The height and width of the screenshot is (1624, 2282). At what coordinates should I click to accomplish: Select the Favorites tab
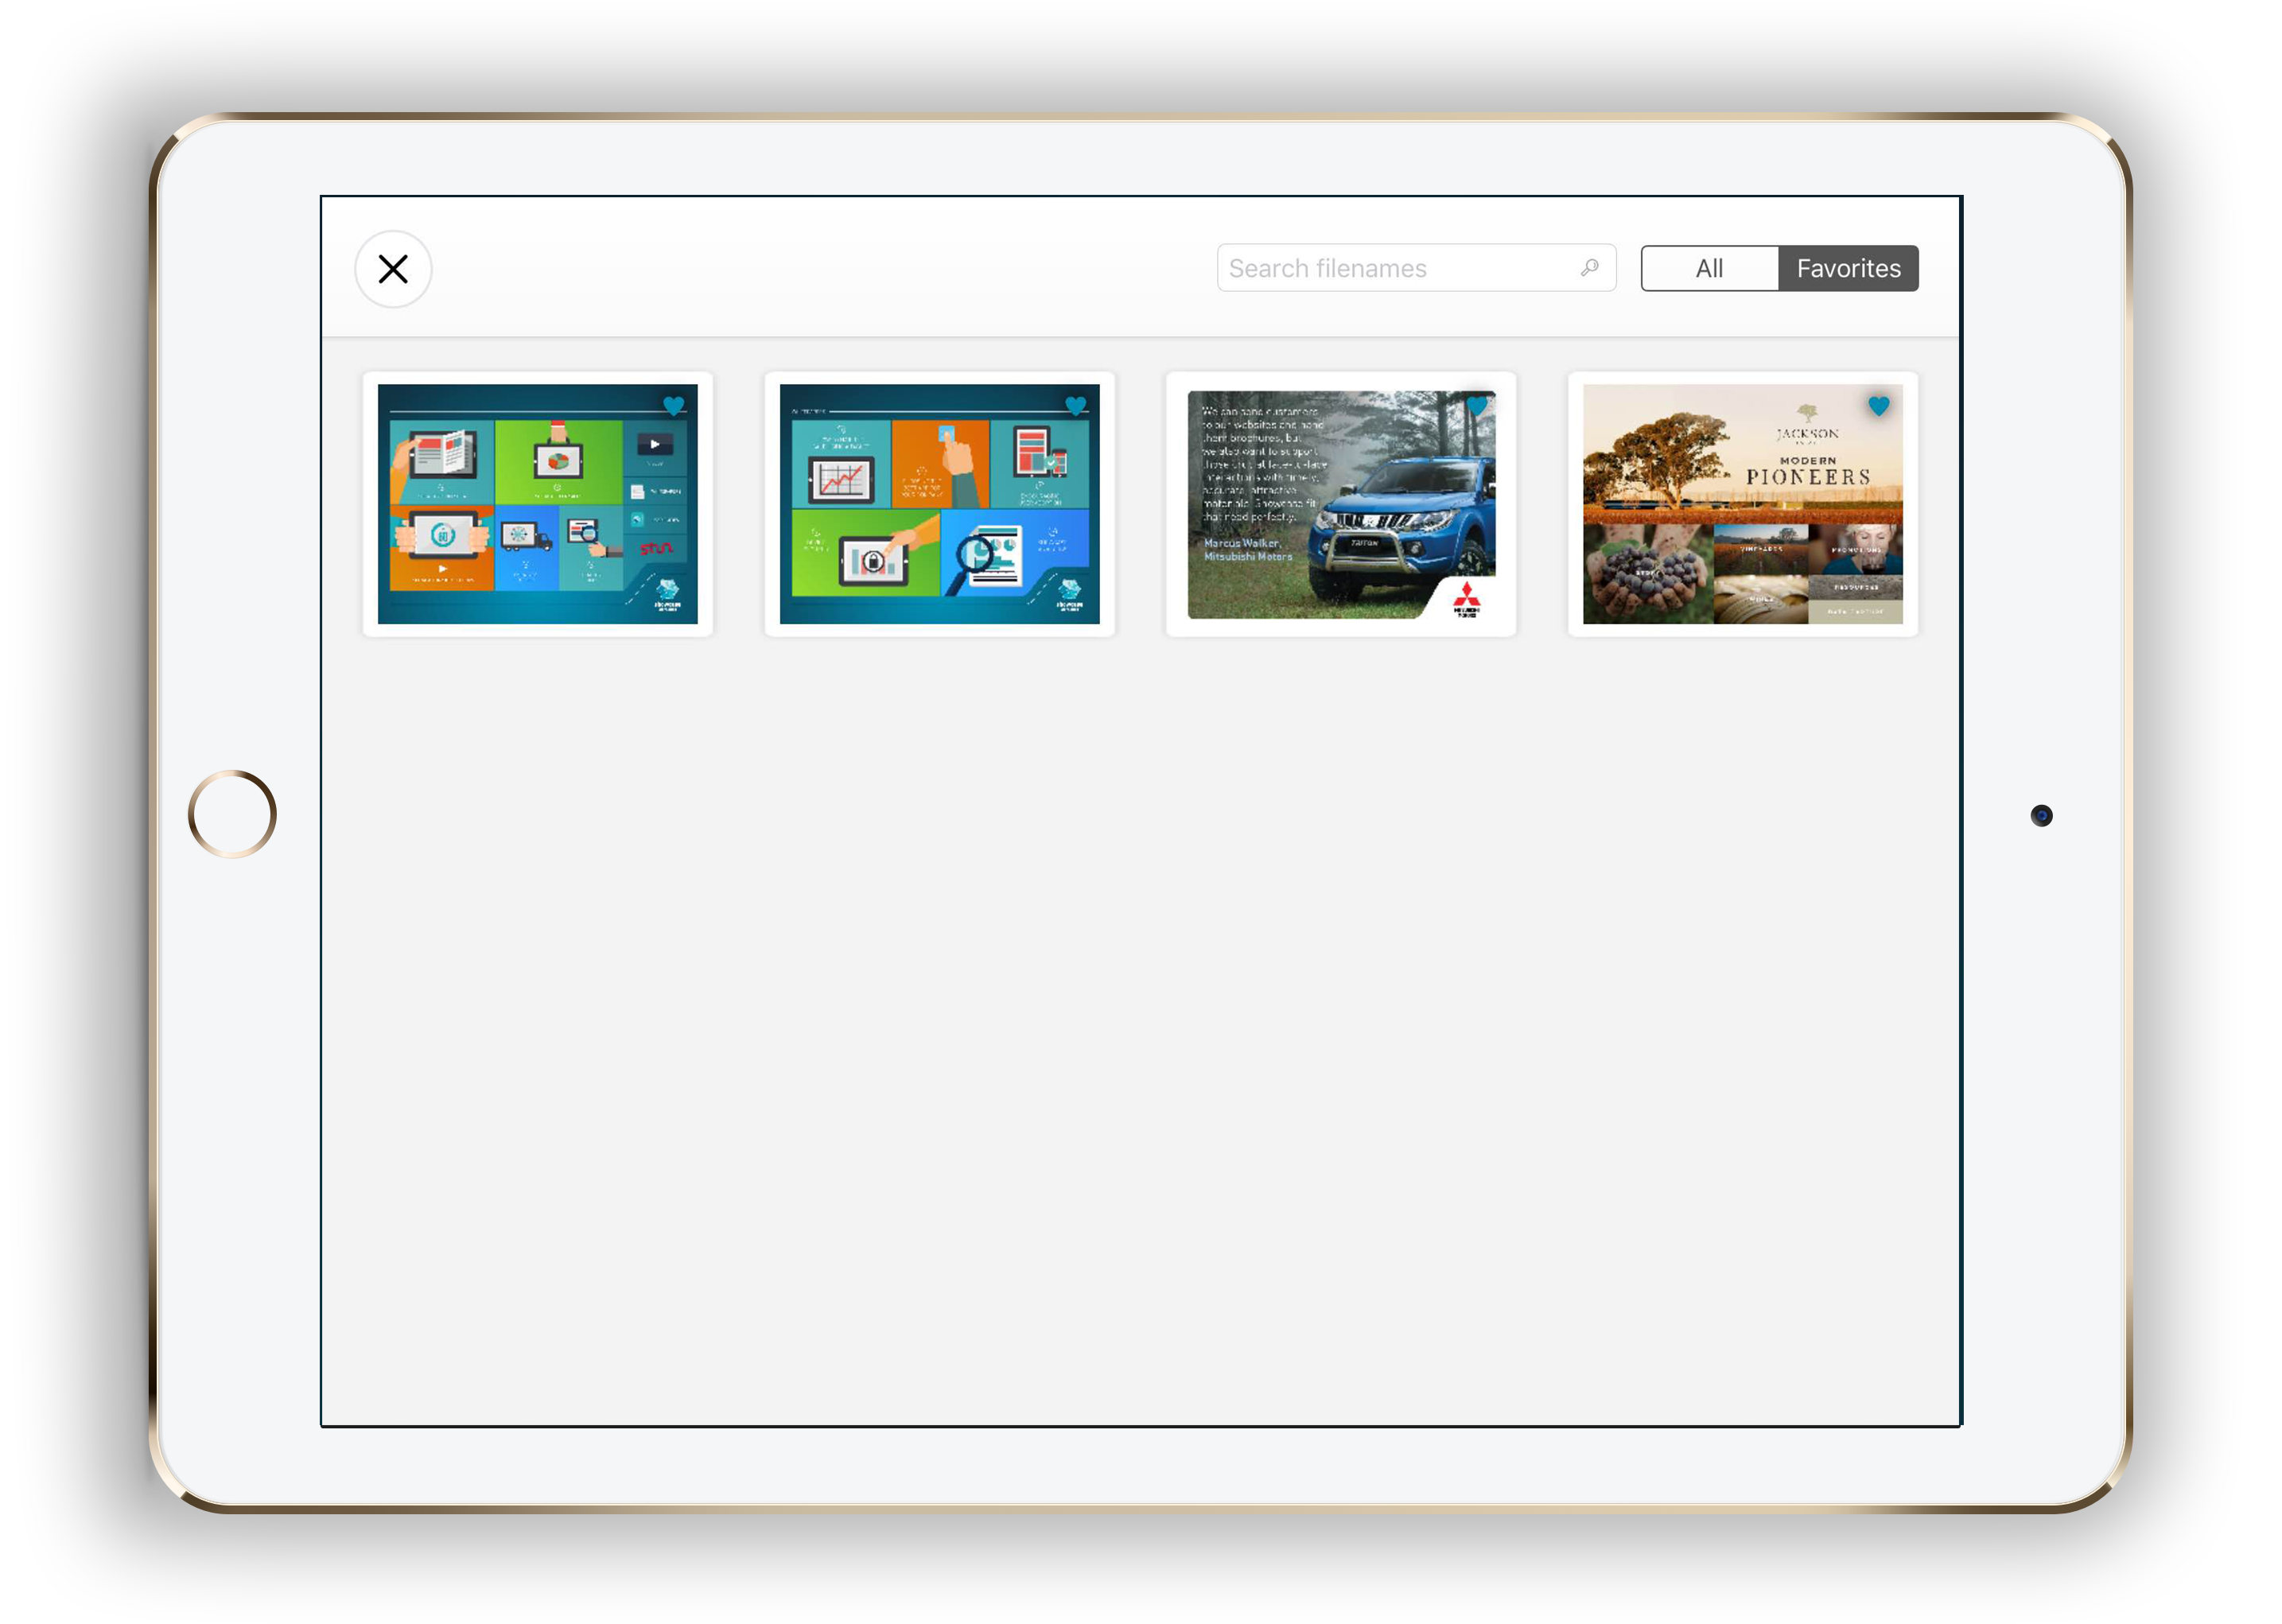1847,268
